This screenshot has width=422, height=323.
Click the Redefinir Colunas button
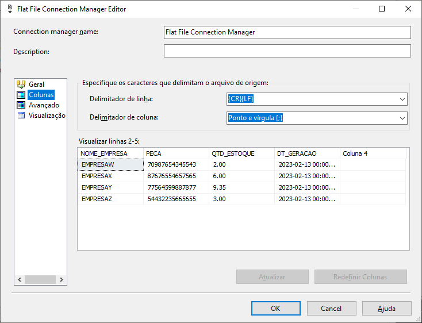tap(360, 277)
